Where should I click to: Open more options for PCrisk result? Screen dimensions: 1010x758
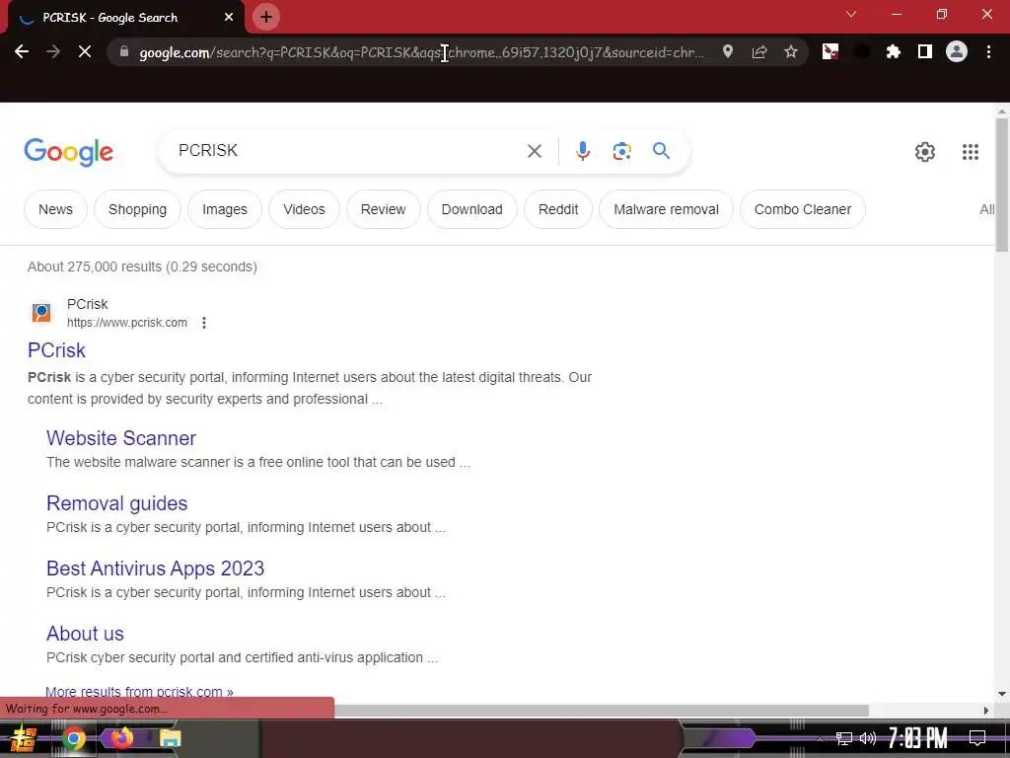point(203,323)
